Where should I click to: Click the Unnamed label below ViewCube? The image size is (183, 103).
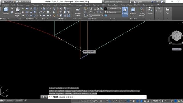click(x=176, y=49)
